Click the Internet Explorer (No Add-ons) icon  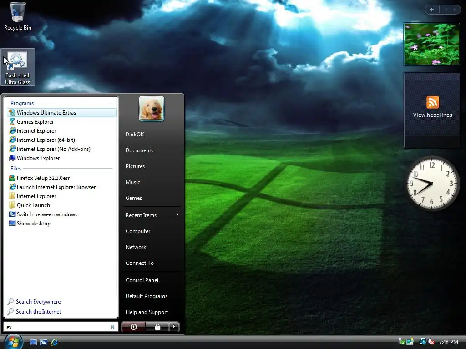pyautogui.click(x=12, y=149)
